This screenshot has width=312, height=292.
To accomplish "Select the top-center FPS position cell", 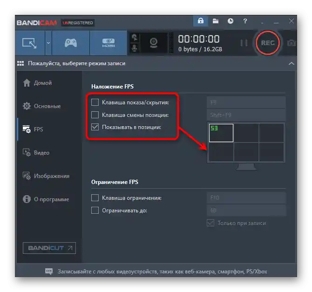I will (x=246, y=133).
